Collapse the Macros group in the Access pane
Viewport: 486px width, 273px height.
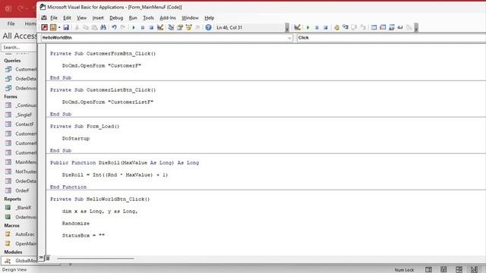[x=12, y=226]
